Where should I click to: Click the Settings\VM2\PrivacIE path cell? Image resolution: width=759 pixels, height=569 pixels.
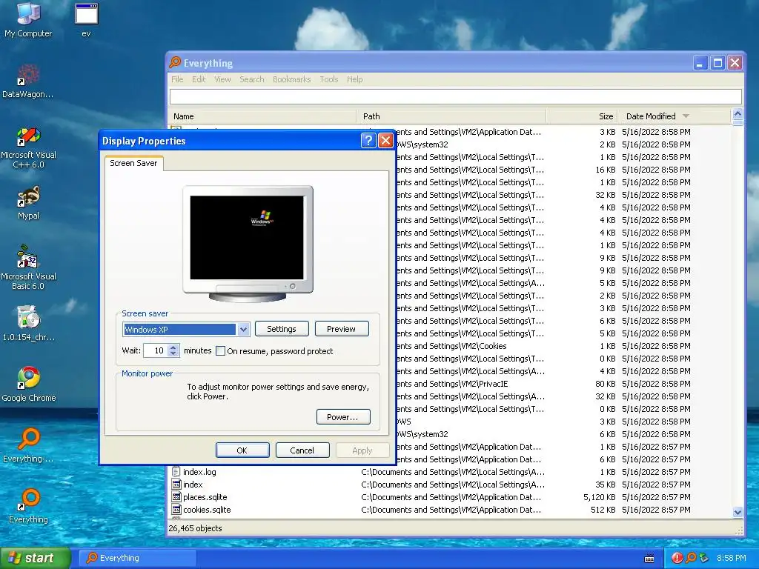click(x=452, y=384)
